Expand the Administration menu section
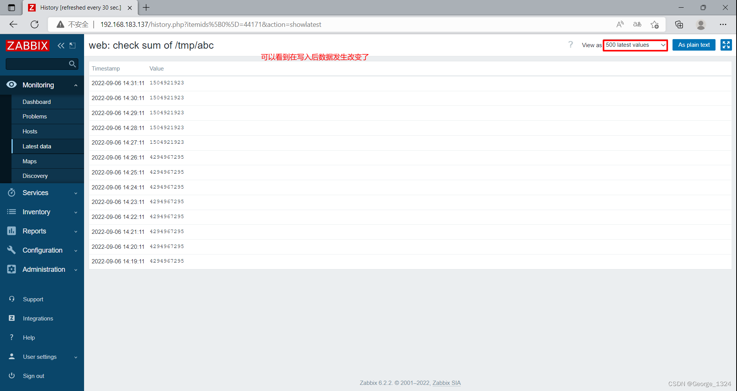This screenshot has width=737, height=391. pos(76,270)
